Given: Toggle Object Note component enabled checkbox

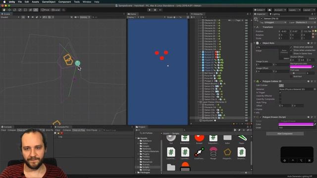Looking at the screenshot, I should coord(261,43).
